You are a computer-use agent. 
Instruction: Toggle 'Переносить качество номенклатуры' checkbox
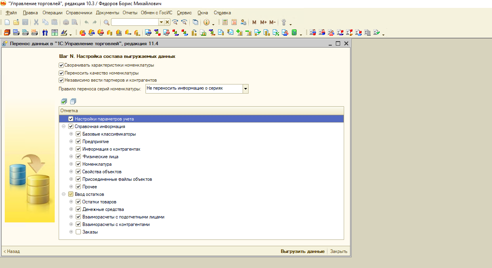pyautogui.click(x=61, y=73)
